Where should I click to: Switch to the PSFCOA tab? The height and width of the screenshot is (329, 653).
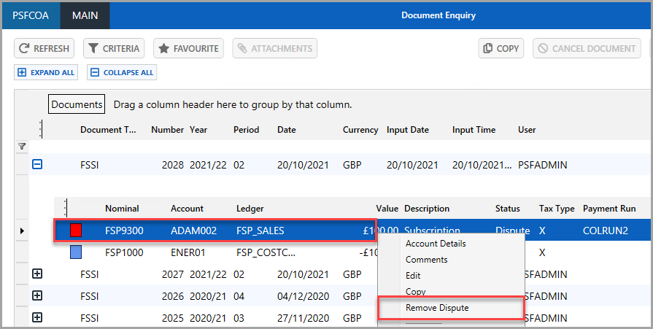tap(31, 15)
